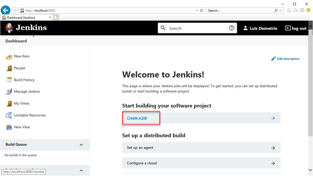
Task: Select the Dashboard [Jenkins] browser tab
Action: pos(27,18)
